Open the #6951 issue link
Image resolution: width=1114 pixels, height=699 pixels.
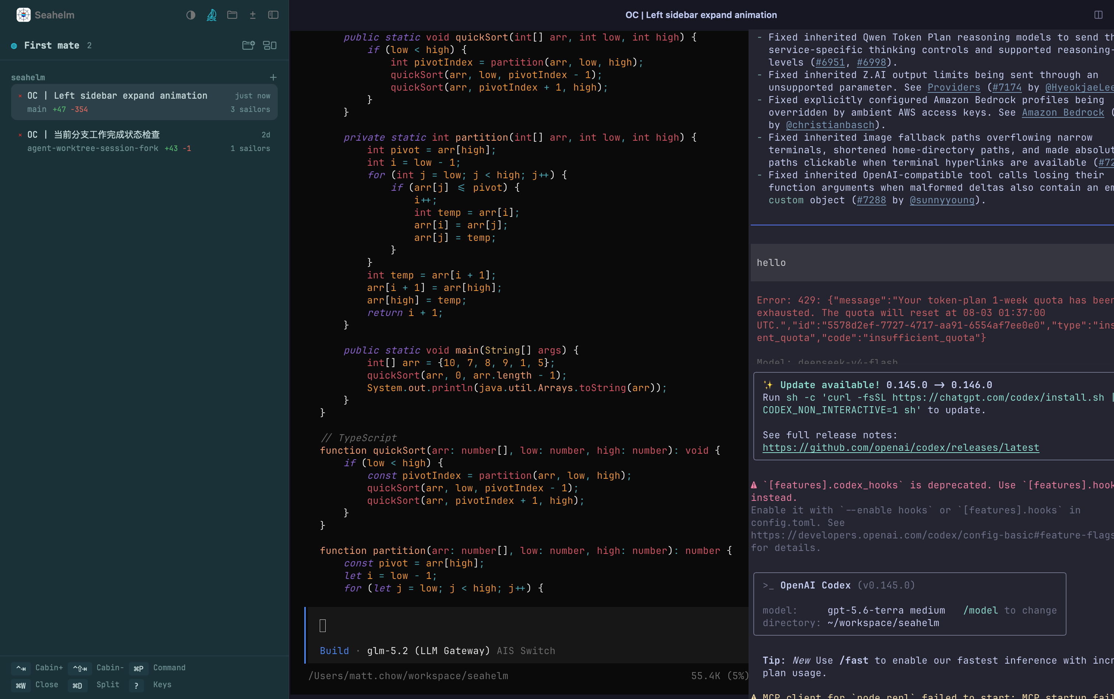coord(830,62)
